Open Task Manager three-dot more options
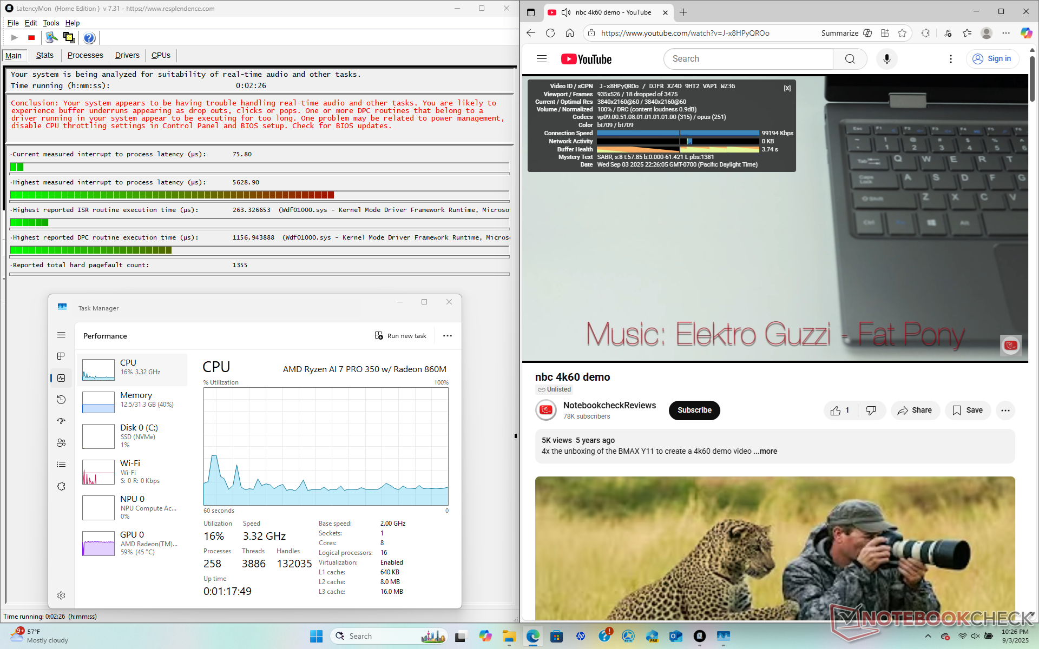Image resolution: width=1039 pixels, height=649 pixels. pos(448,336)
